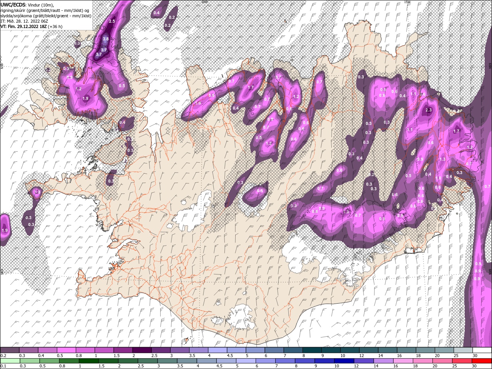Click the '15W' longitude label at top
This screenshot has height=369, width=492.
(x=407, y=2)
